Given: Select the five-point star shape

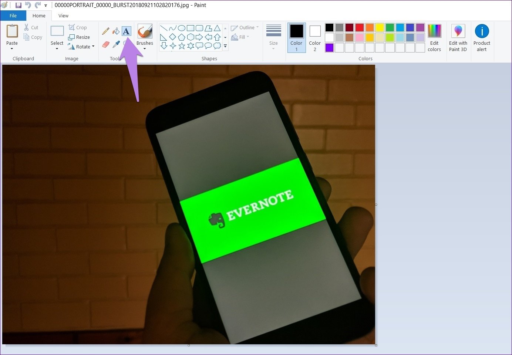Looking at the screenshot, I should [182, 46].
